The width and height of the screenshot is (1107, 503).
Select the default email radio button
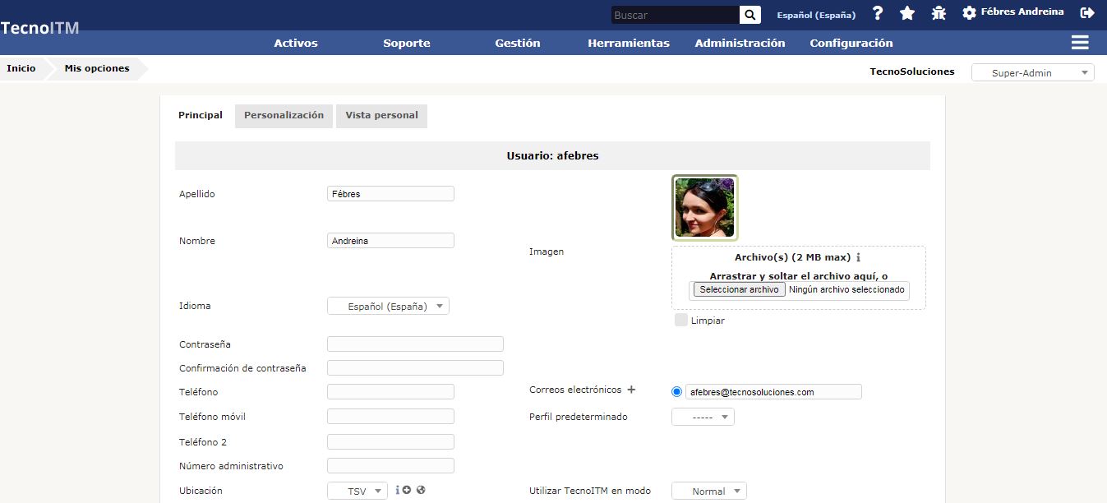pyautogui.click(x=677, y=392)
